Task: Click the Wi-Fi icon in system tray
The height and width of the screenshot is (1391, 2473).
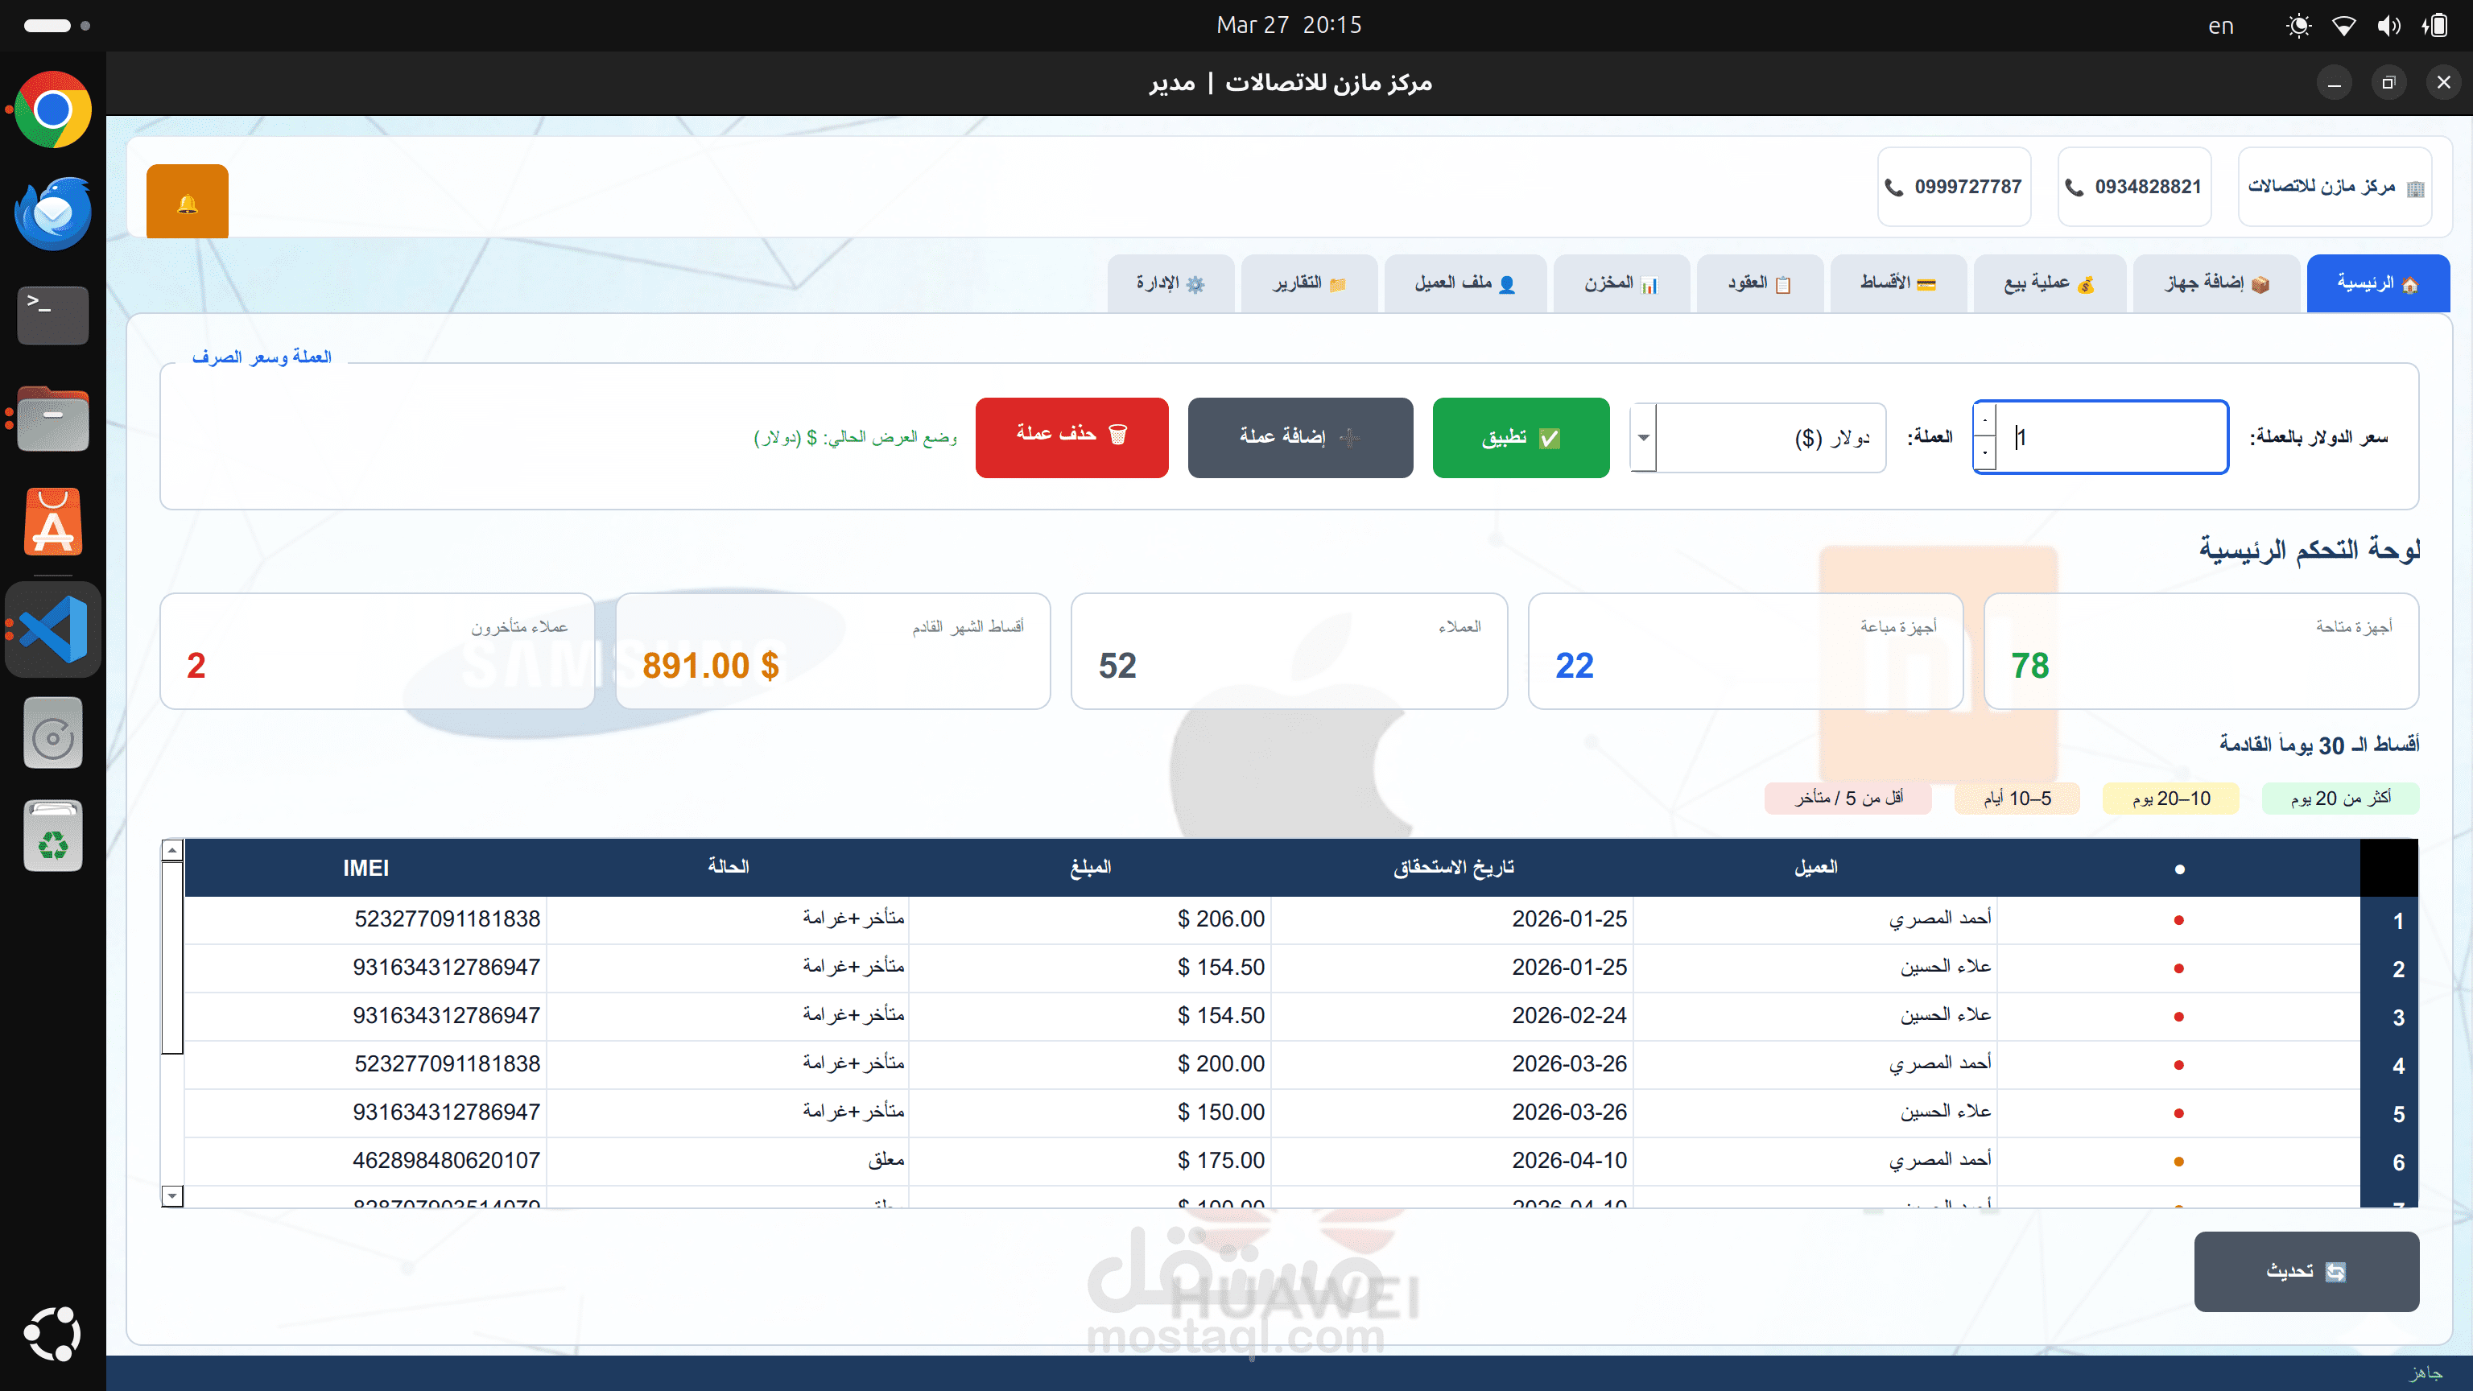Action: click(x=2343, y=26)
